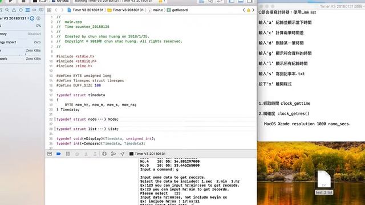Click the 'MacOS Xcode resolution' note line
The width and height of the screenshot is (365, 205).
pyautogui.click(x=307, y=124)
